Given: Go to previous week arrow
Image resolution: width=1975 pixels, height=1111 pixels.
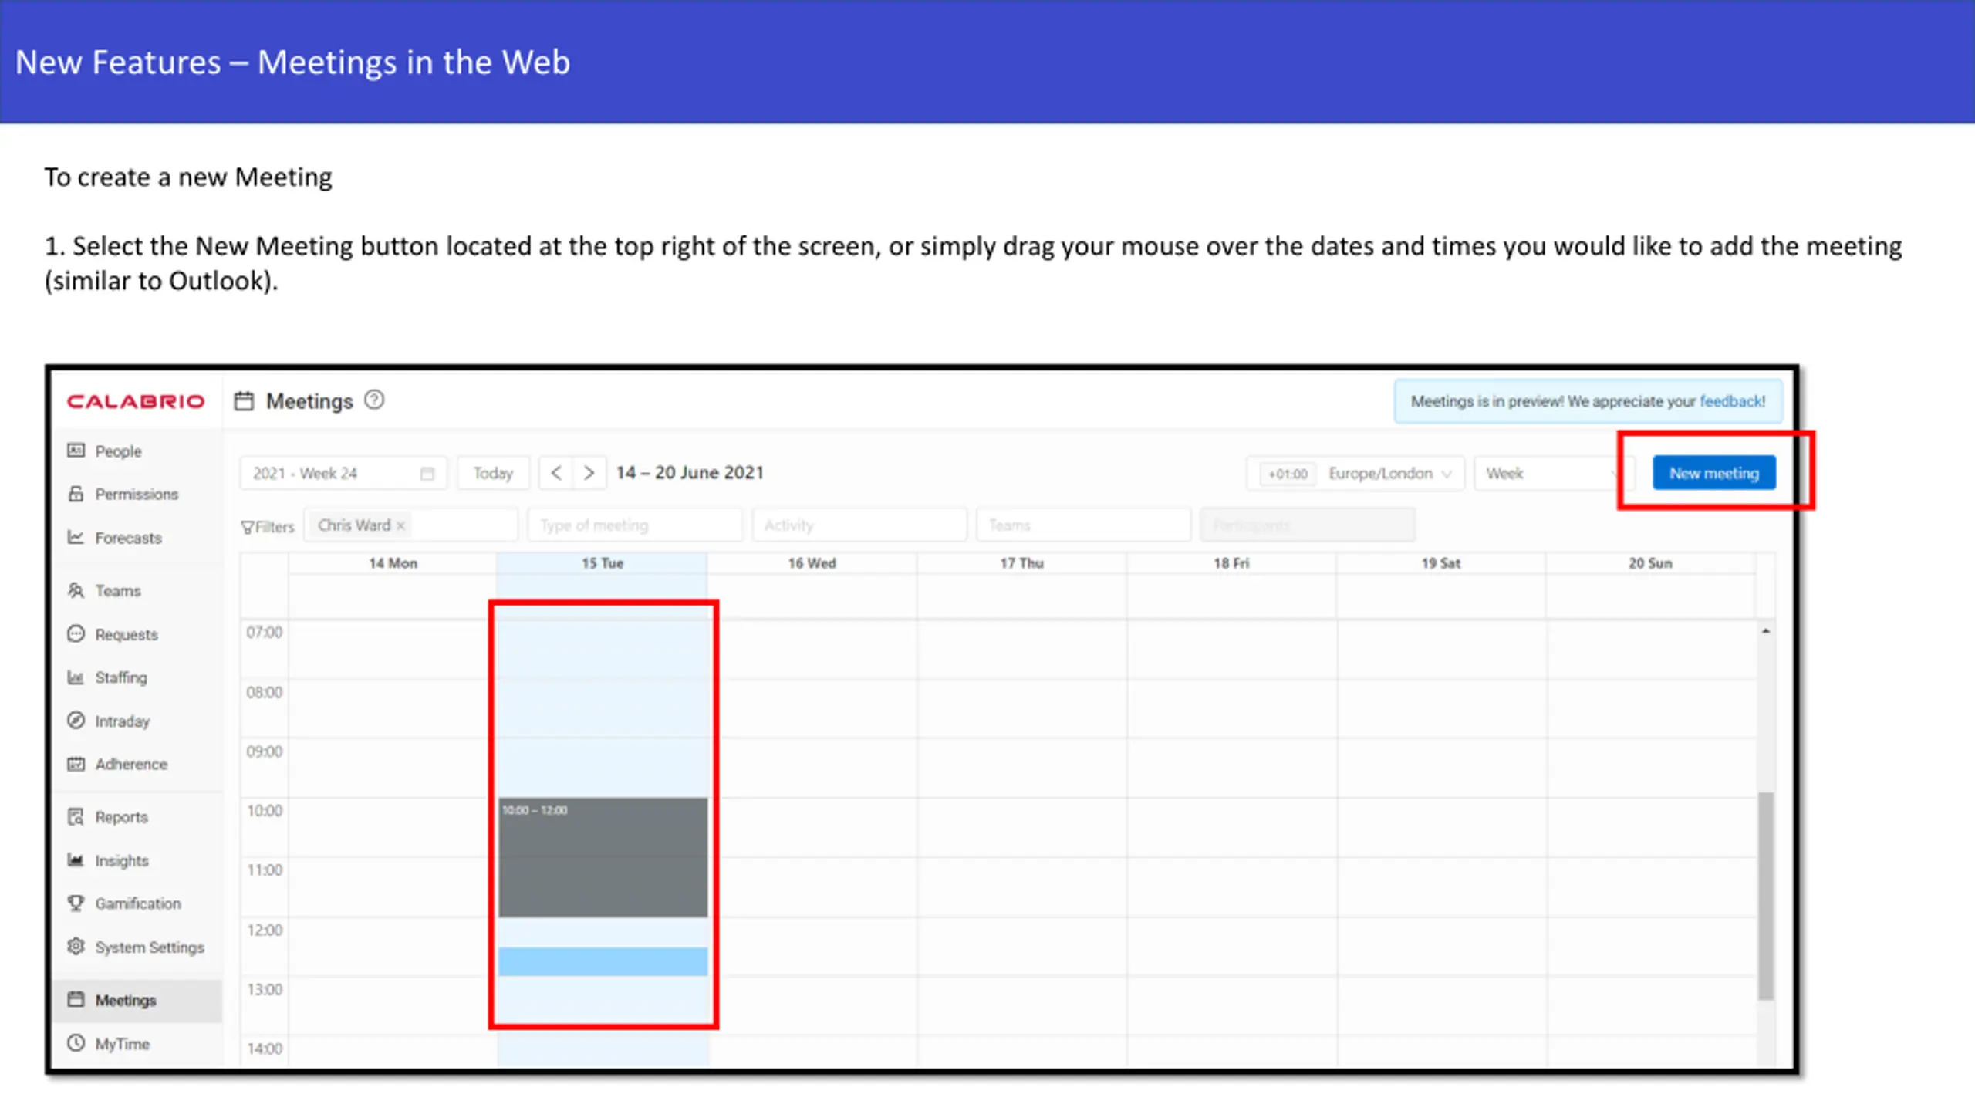Looking at the screenshot, I should 555,473.
